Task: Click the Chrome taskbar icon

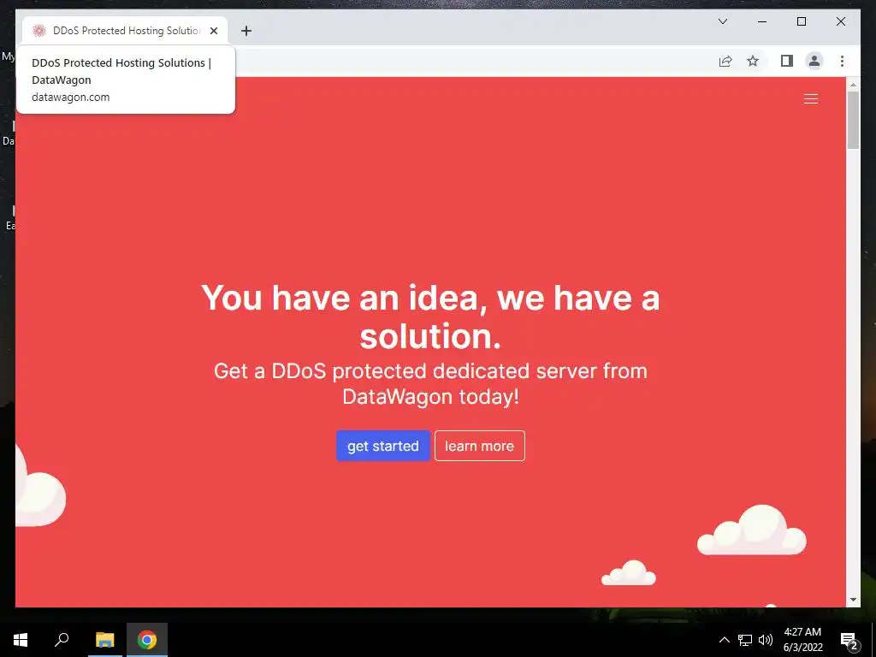Action: pyautogui.click(x=147, y=640)
